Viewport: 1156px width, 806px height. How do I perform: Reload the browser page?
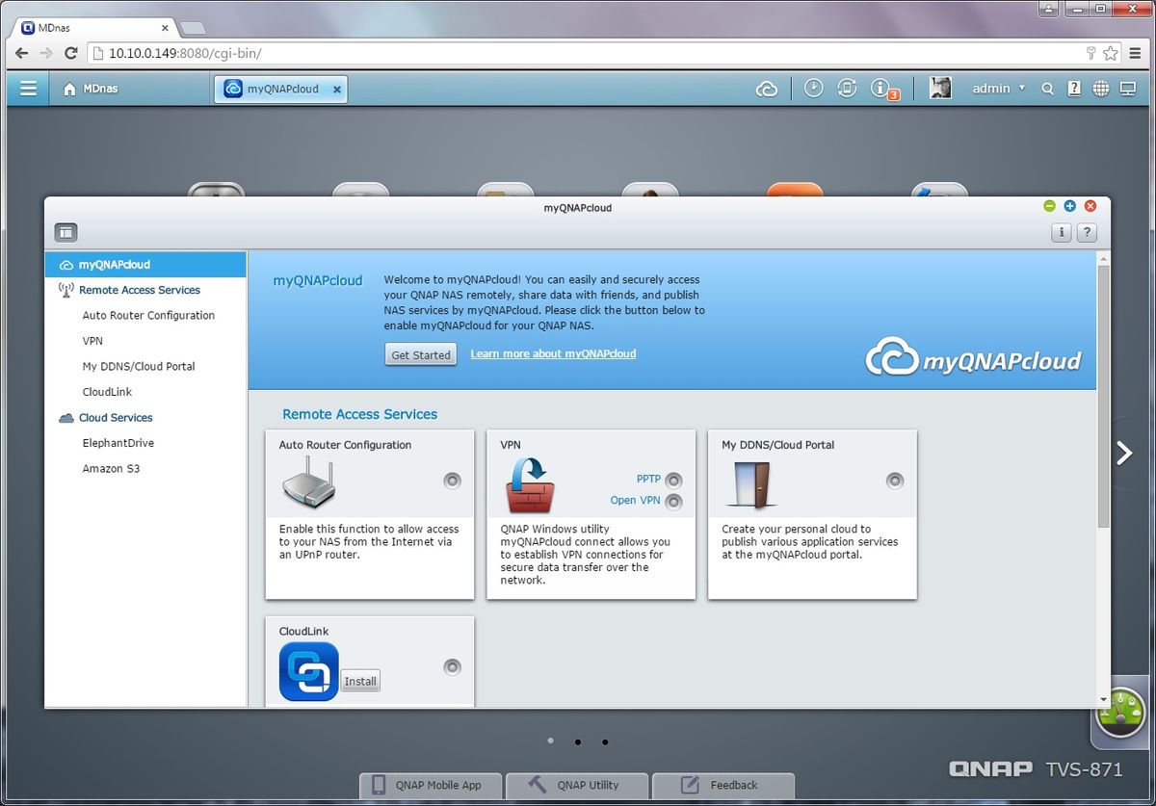pos(70,54)
